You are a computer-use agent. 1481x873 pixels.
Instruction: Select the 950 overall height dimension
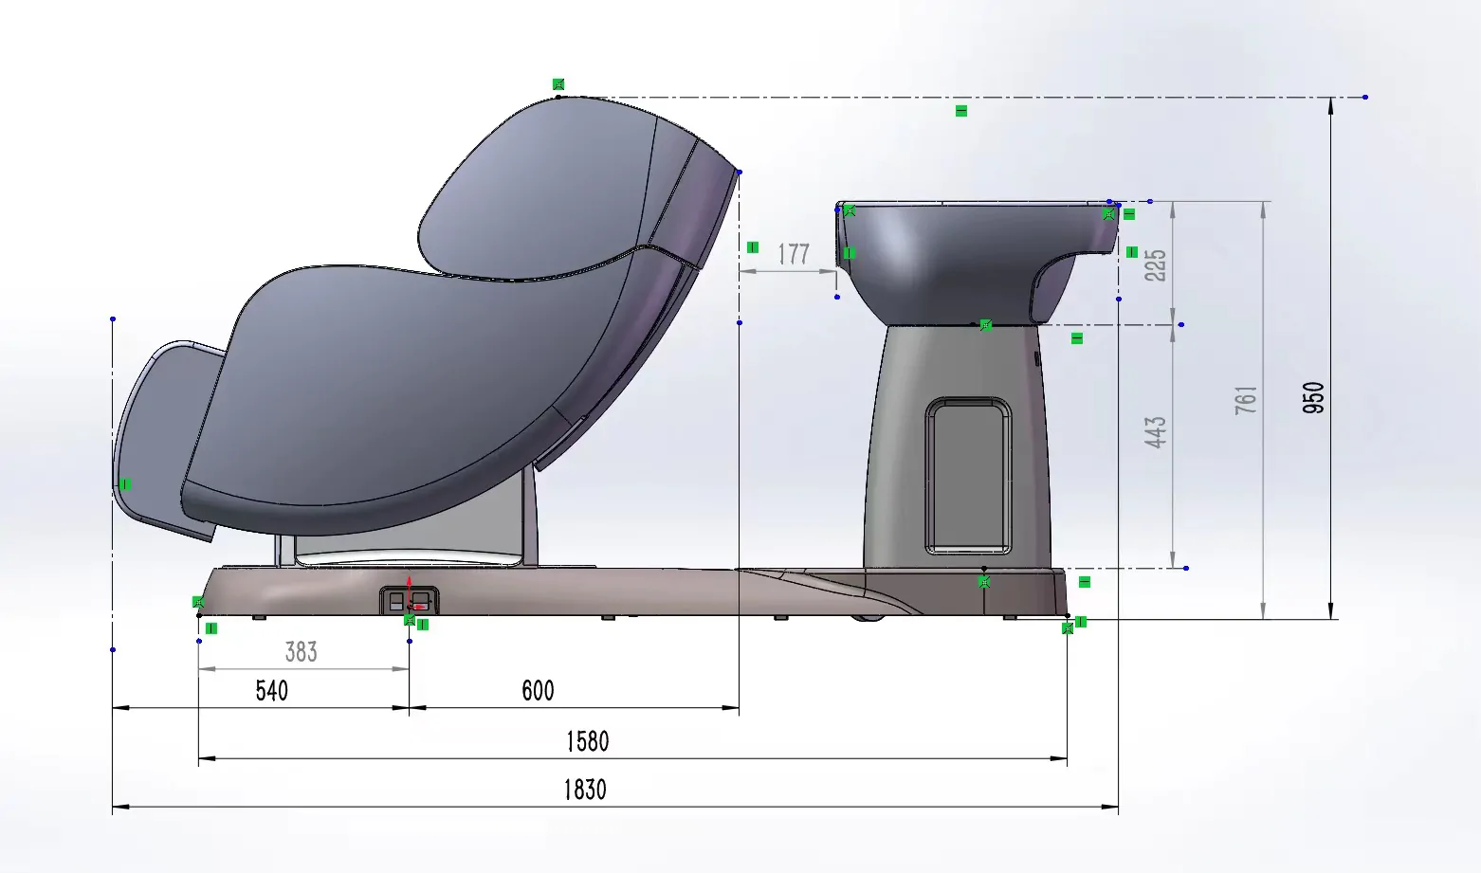tap(1313, 396)
